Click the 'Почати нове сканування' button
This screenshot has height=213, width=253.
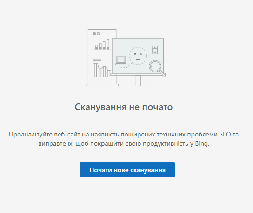pos(127,170)
